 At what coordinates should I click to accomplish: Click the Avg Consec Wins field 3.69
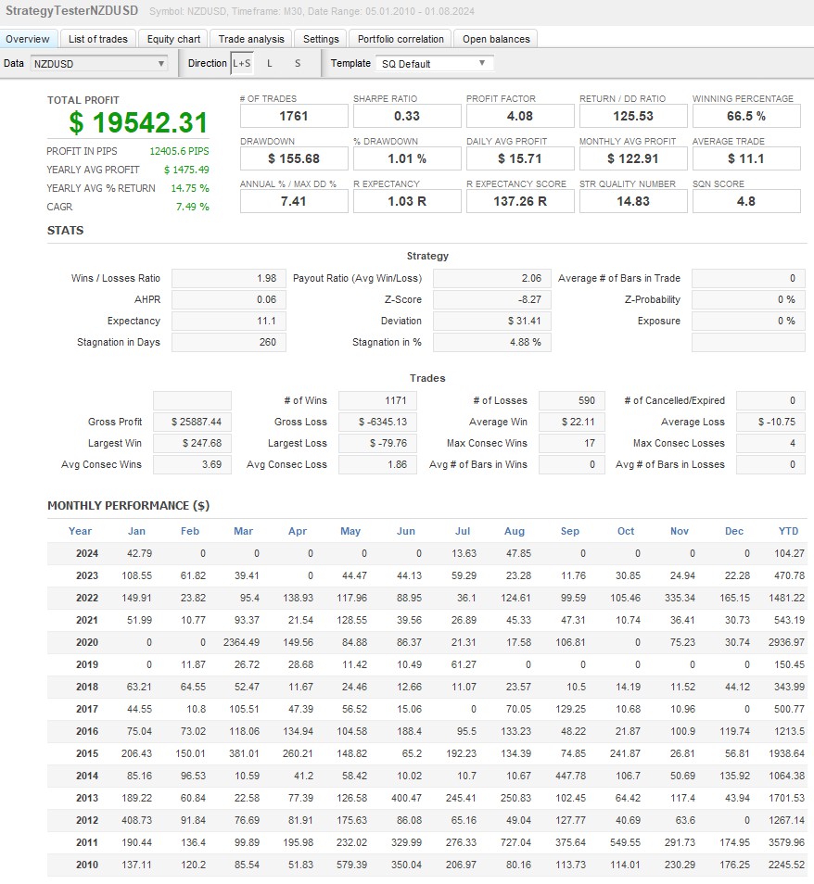pyautogui.click(x=192, y=465)
